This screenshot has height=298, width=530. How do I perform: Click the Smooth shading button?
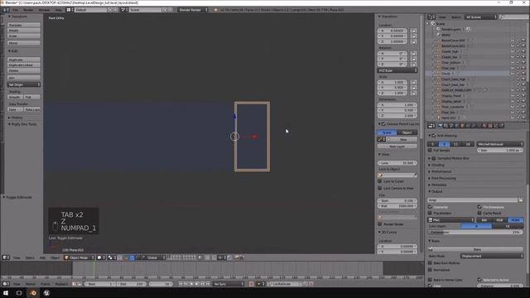tap(15, 97)
